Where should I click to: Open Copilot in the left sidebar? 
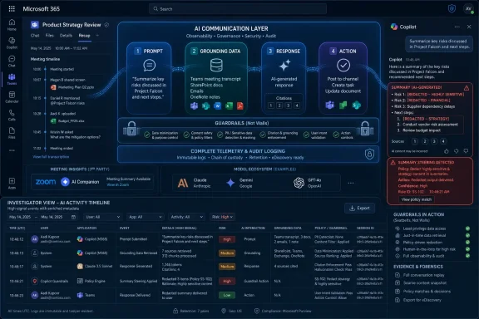pos(12,42)
